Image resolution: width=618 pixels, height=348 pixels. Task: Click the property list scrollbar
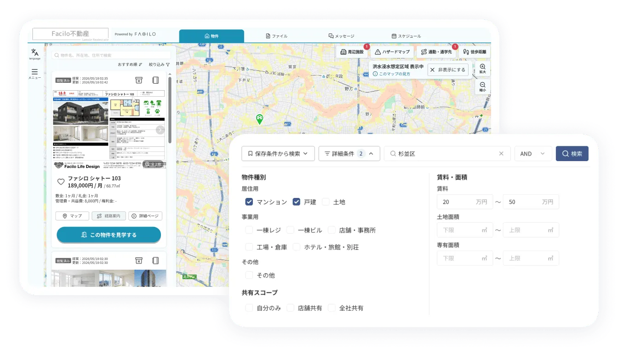(x=170, y=110)
